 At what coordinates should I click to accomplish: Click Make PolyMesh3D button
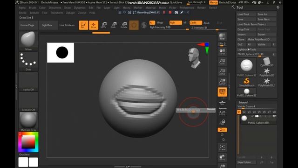[x=261, y=39]
